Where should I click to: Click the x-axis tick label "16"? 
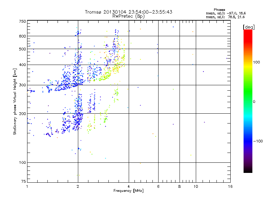point(230,186)
